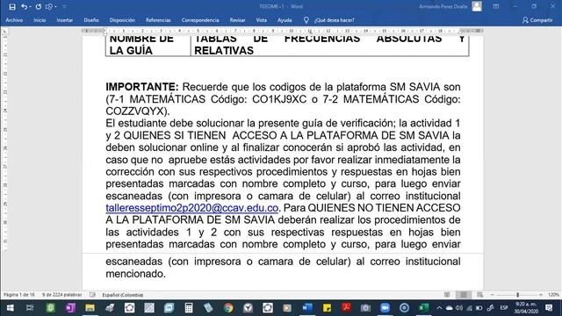This screenshot has width=562, height=316.
Task: Open the Undo history dropdown arrow
Action: coord(30,7)
